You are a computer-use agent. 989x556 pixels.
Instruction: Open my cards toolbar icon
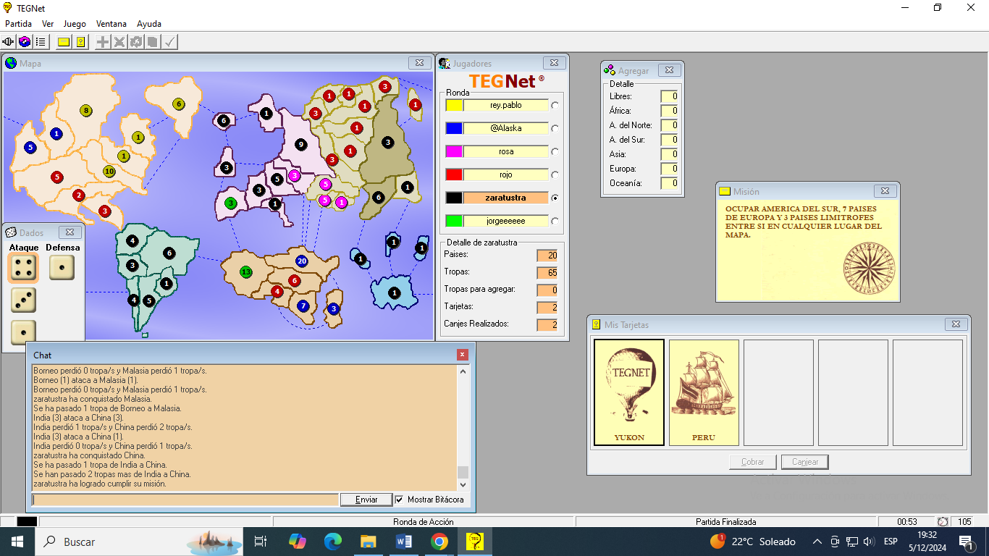[80, 42]
